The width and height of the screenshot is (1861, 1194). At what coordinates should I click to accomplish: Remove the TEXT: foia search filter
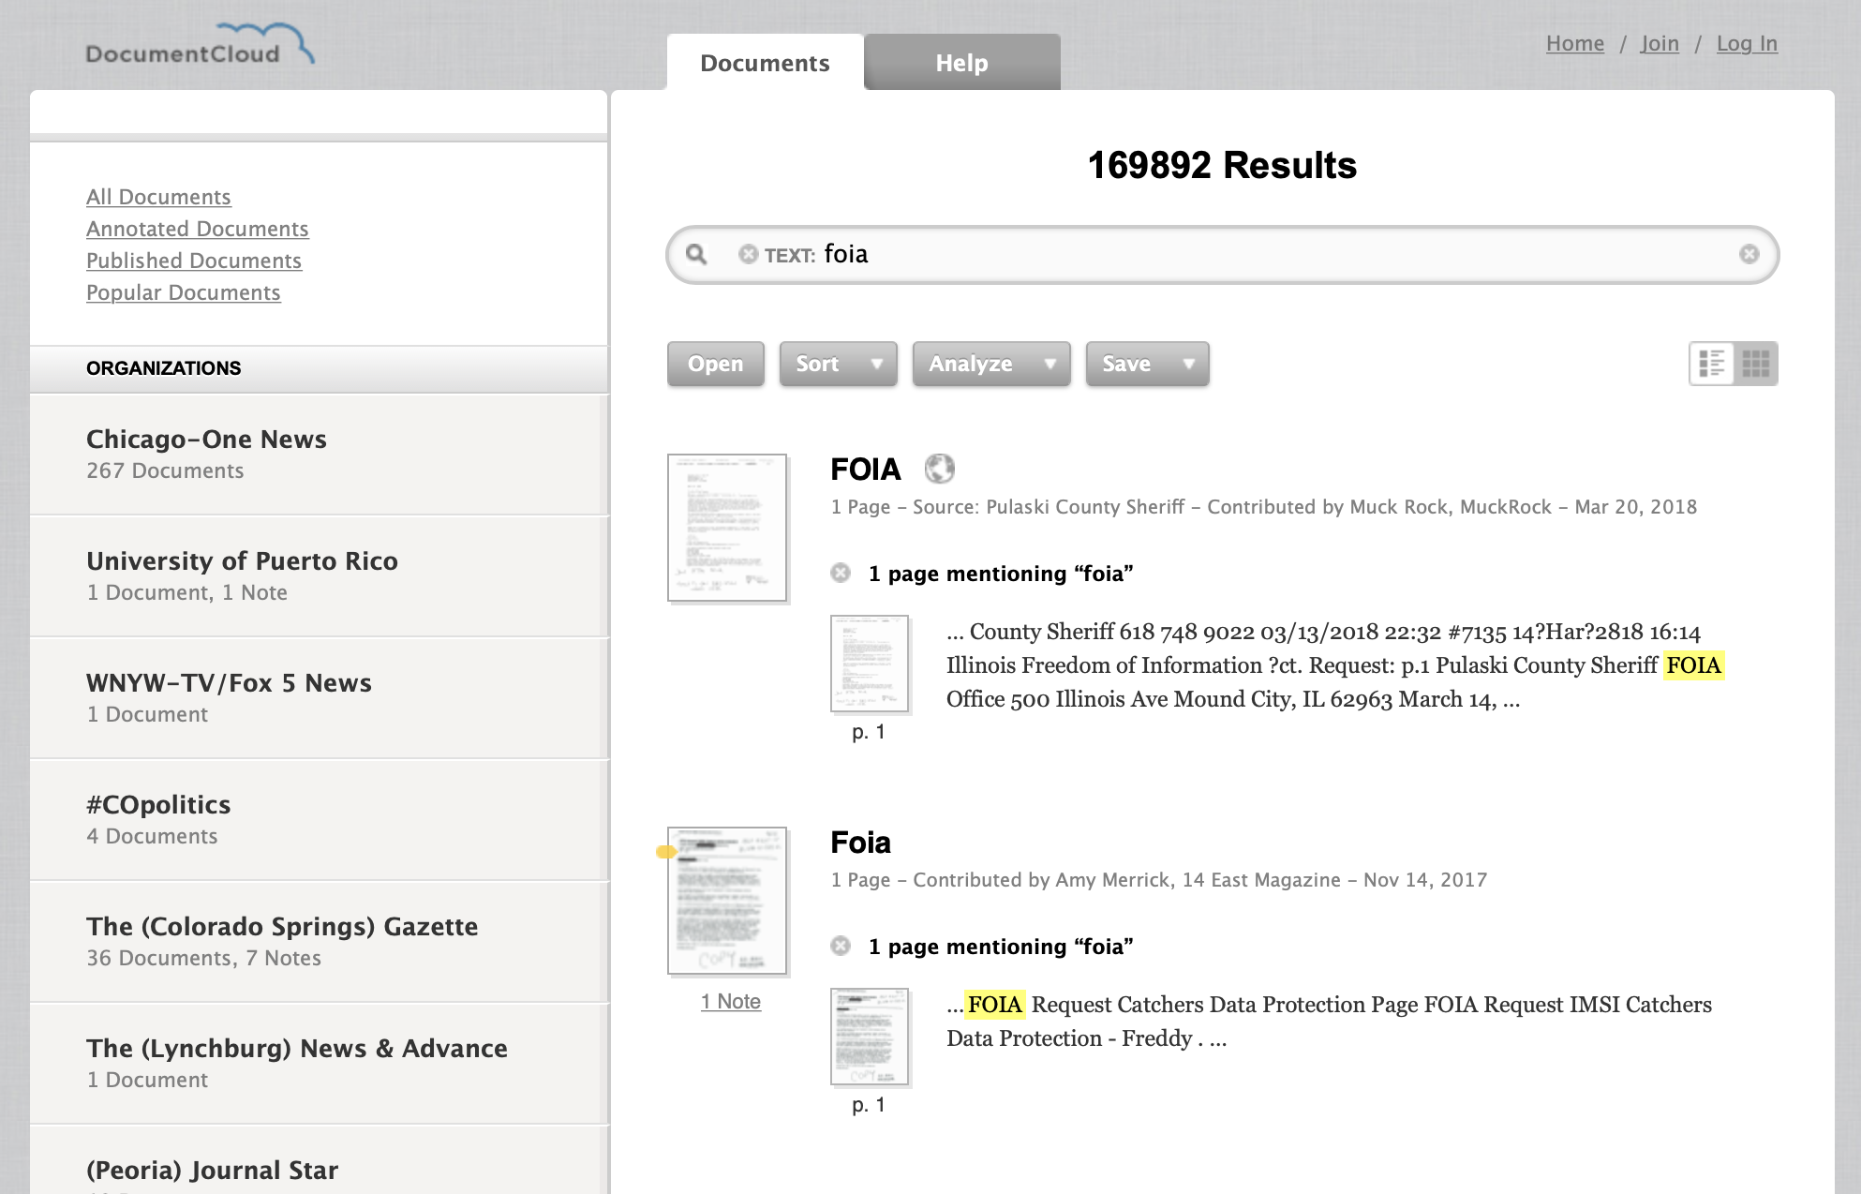[x=748, y=254]
